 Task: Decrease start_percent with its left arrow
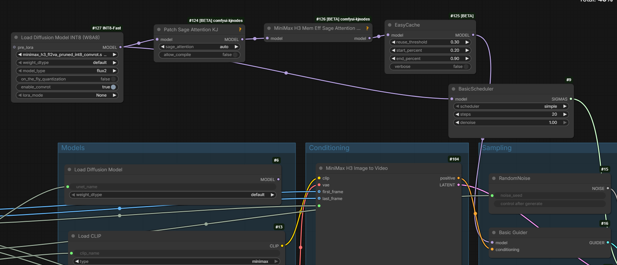(x=393, y=50)
